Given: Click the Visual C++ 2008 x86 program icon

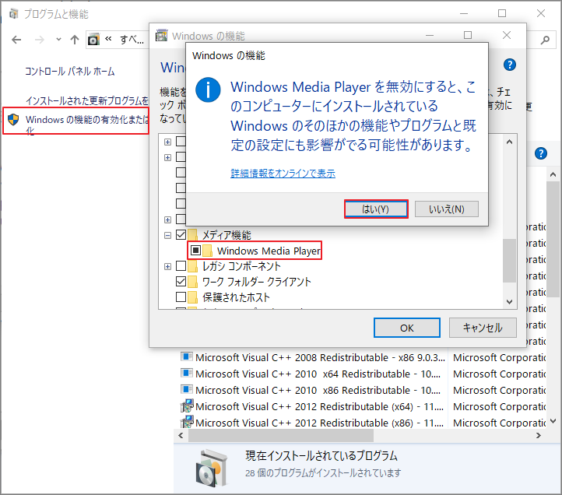Looking at the screenshot, I should [186, 357].
